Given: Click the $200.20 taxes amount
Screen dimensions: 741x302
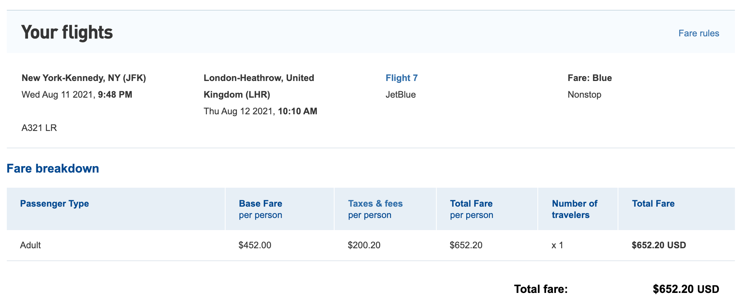Looking at the screenshot, I should click(364, 245).
